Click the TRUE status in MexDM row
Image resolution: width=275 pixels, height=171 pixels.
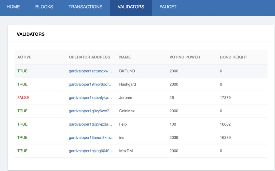22,151
